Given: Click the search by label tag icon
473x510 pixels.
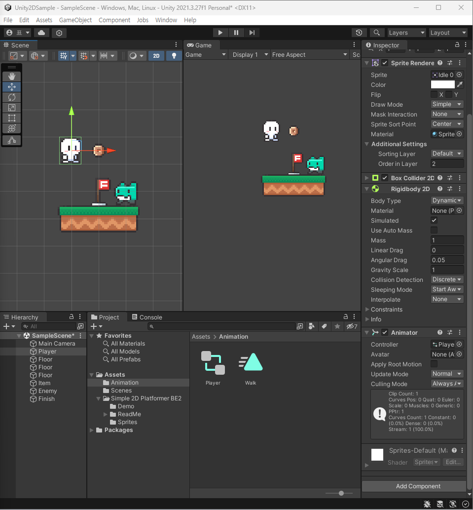Looking at the screenshot, I should (324, 326).
